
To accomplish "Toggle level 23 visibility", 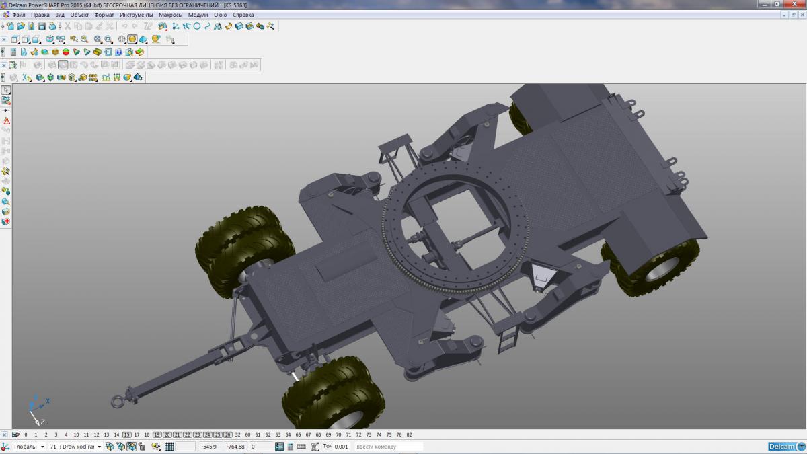I will pyautogui.click(x=197, y=434).
